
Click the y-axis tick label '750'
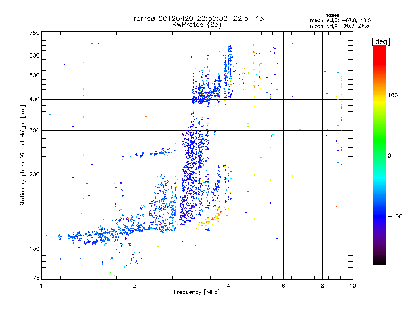point(34,33)
